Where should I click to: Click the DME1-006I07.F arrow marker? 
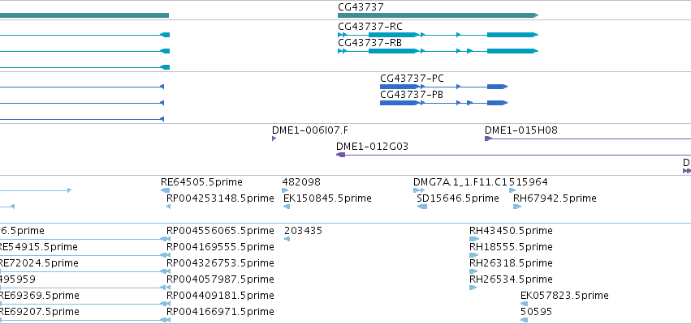tap(274, 139)
